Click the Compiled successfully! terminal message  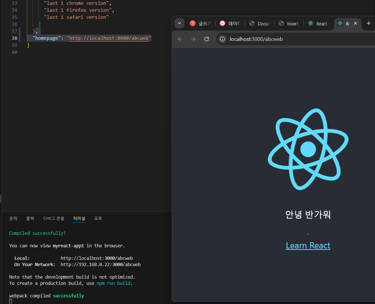point(37,233)
